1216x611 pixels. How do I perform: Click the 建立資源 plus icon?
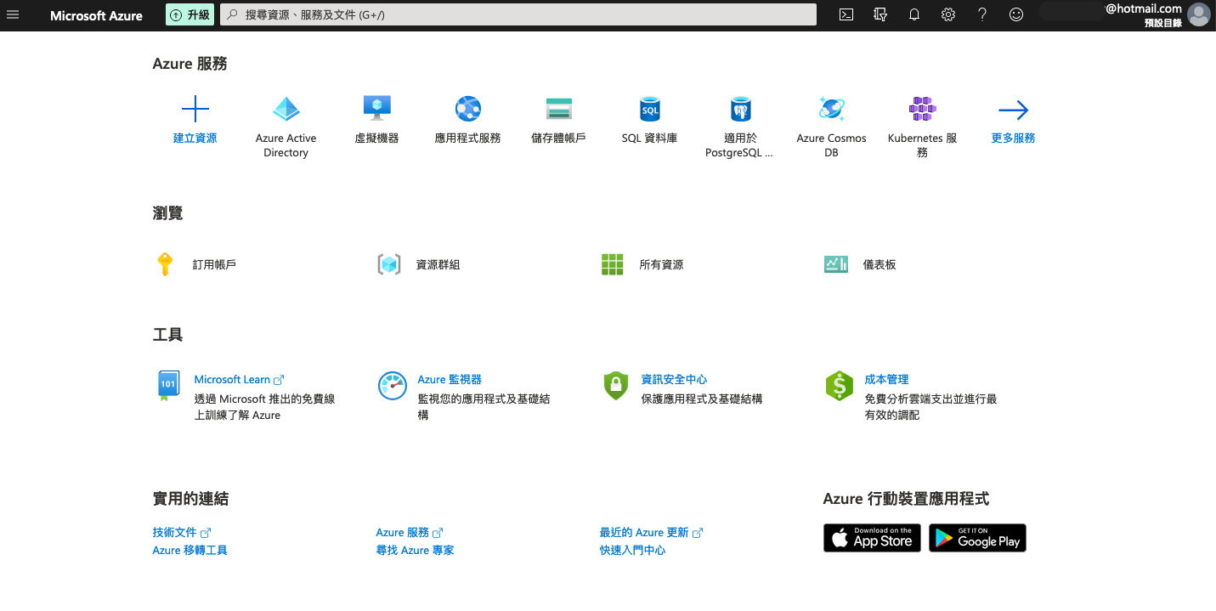(x=195, y=109)
